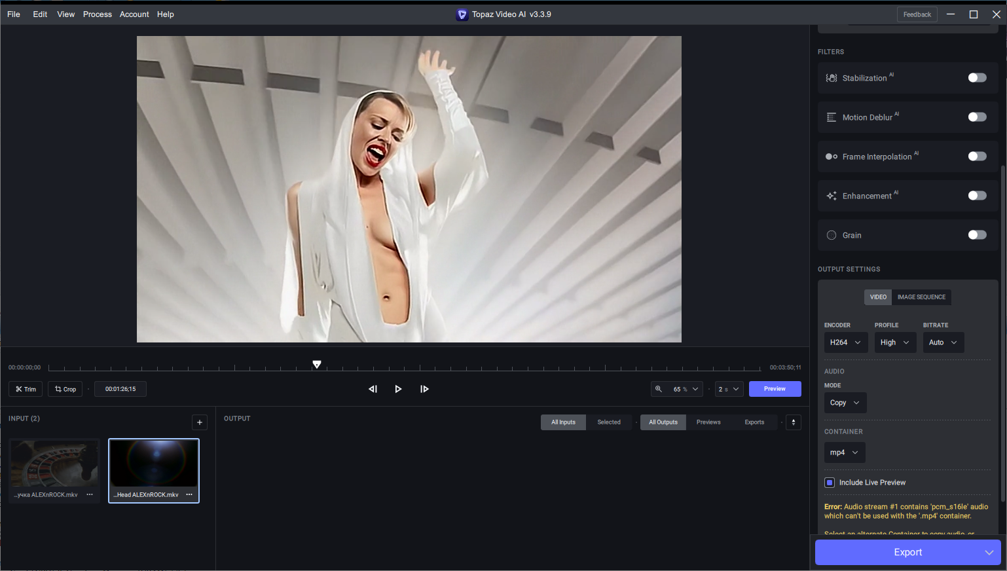The height and width of the screenshot is (571, 1007).
Task: Select the Selected filter tab
Action: tap(609, 422)
